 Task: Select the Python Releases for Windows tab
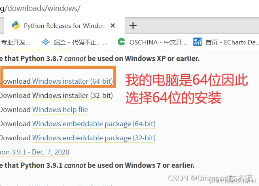[65, 26]
